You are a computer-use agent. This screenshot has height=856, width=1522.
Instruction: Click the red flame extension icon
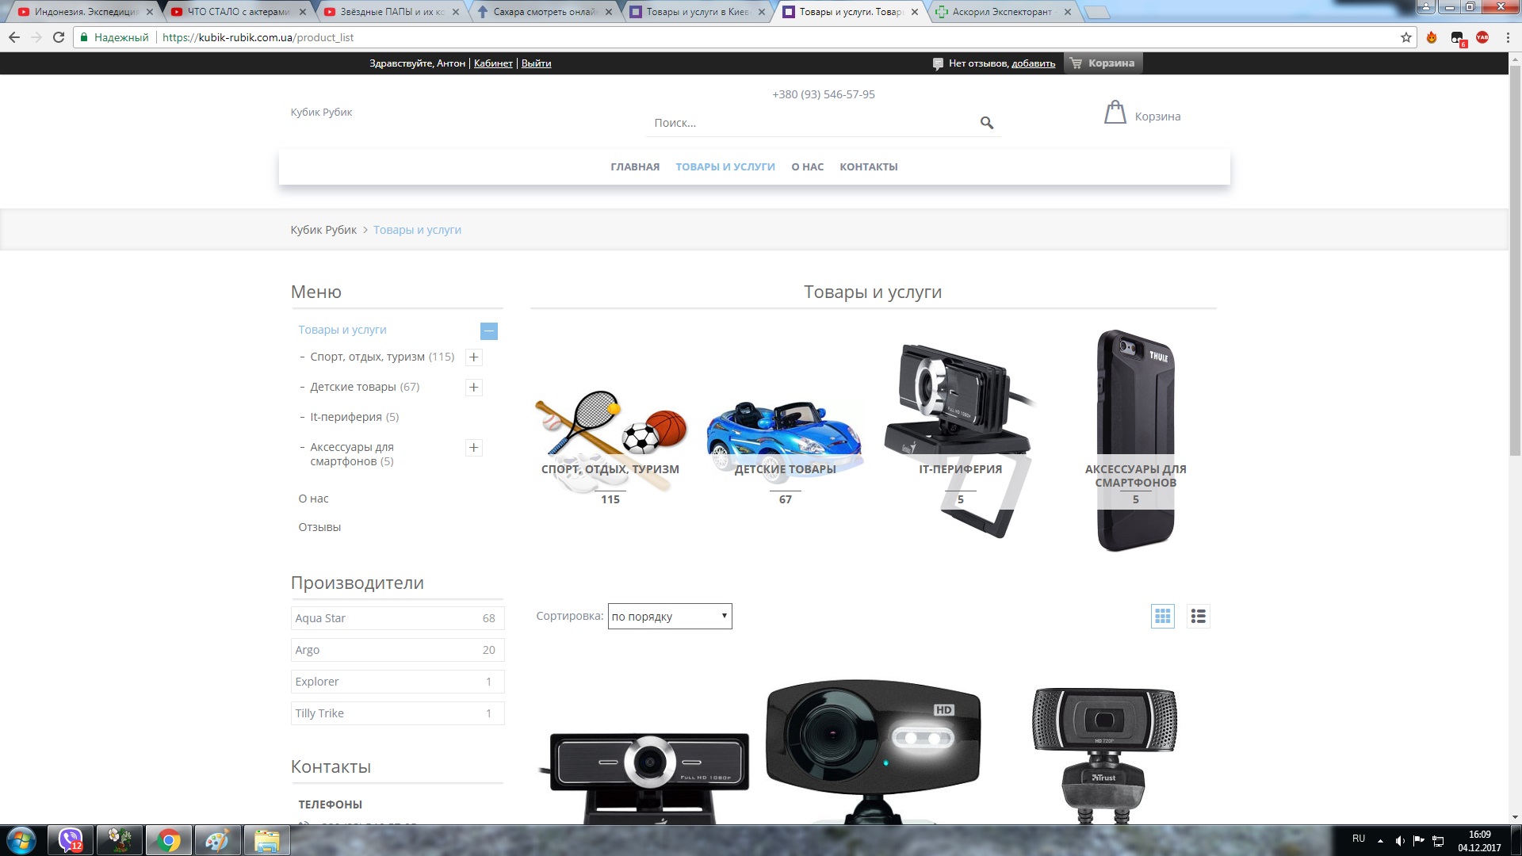(x=1432, y=37)
